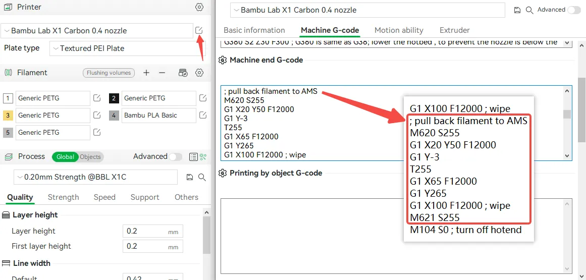Screen dimensions: 586x280
Task: Edit the Bambu Lab X1 Carbon printer preset
Action: [199, 31]
